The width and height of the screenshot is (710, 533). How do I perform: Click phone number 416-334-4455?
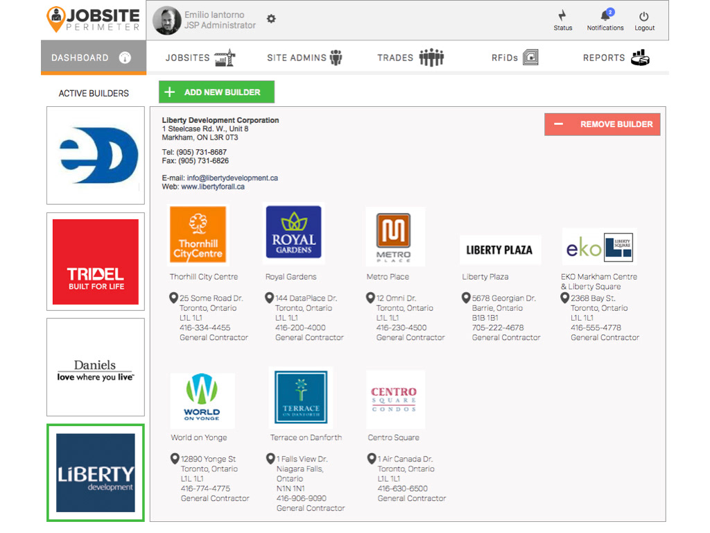(205, 328)
